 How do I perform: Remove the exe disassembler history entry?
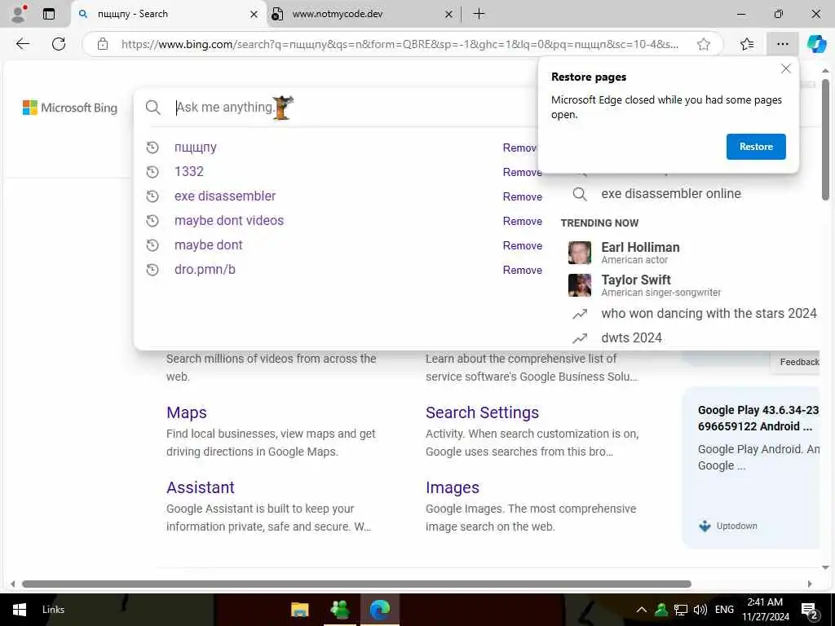tap(523, 197)
